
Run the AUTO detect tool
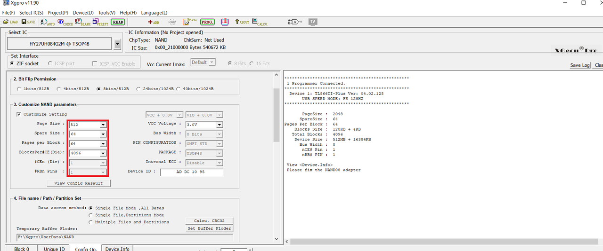tap(48, 22)
